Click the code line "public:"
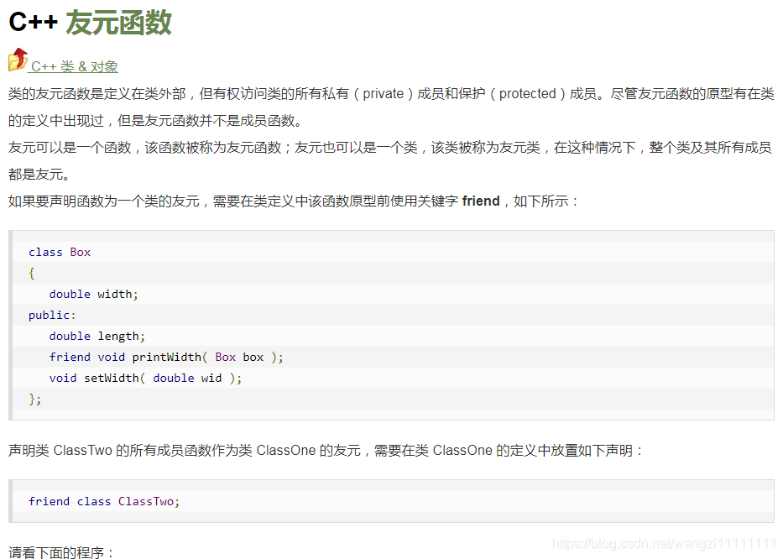The image size is (783, 559). [52, 316]
